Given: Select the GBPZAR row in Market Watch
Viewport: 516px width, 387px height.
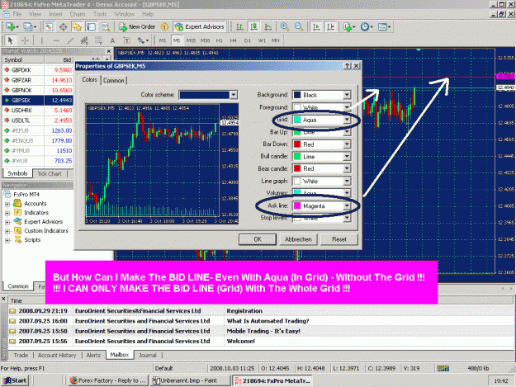Looking at the screenshot, I should [37, 80].
